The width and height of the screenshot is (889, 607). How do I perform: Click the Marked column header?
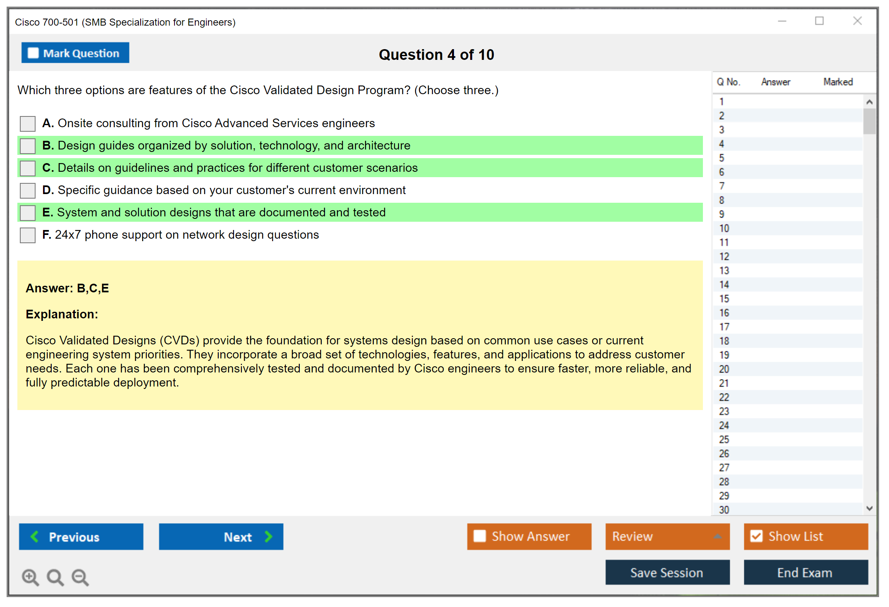(x=838, y=82)
